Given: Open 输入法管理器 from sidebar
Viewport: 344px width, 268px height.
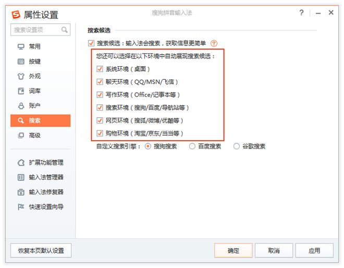Looking at the screenshot, I should 46,177.
